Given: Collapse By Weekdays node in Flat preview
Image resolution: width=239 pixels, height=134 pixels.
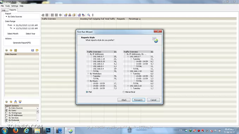Looking at the screenshot, I should click(88, 74).
